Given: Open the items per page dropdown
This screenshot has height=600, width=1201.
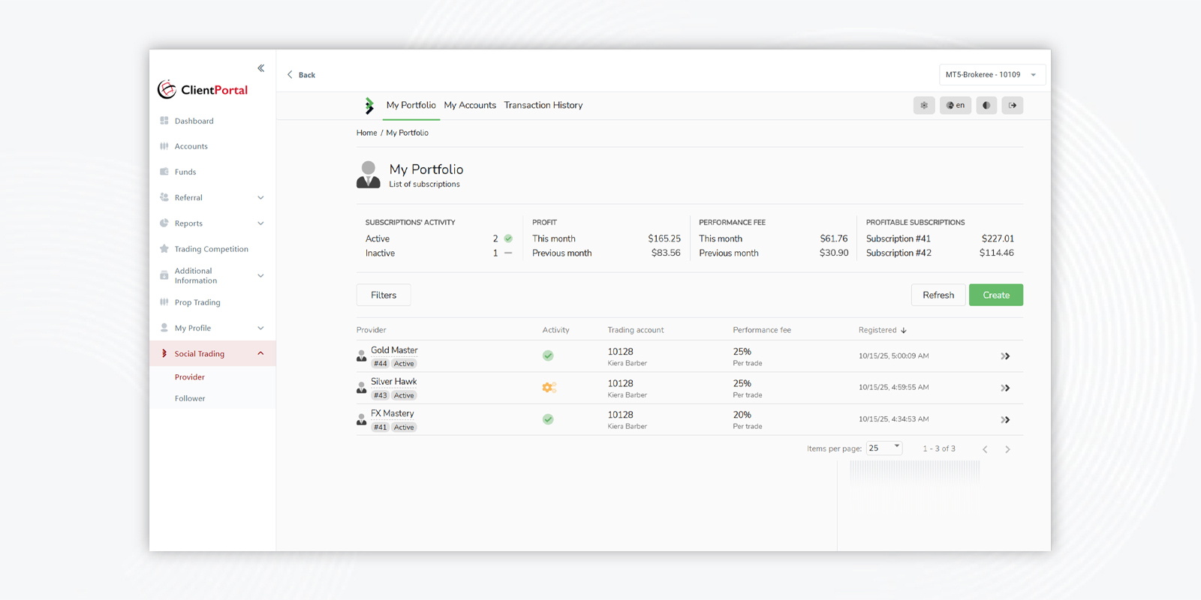Looking at the screenshot, I should (x=883, y=448).
